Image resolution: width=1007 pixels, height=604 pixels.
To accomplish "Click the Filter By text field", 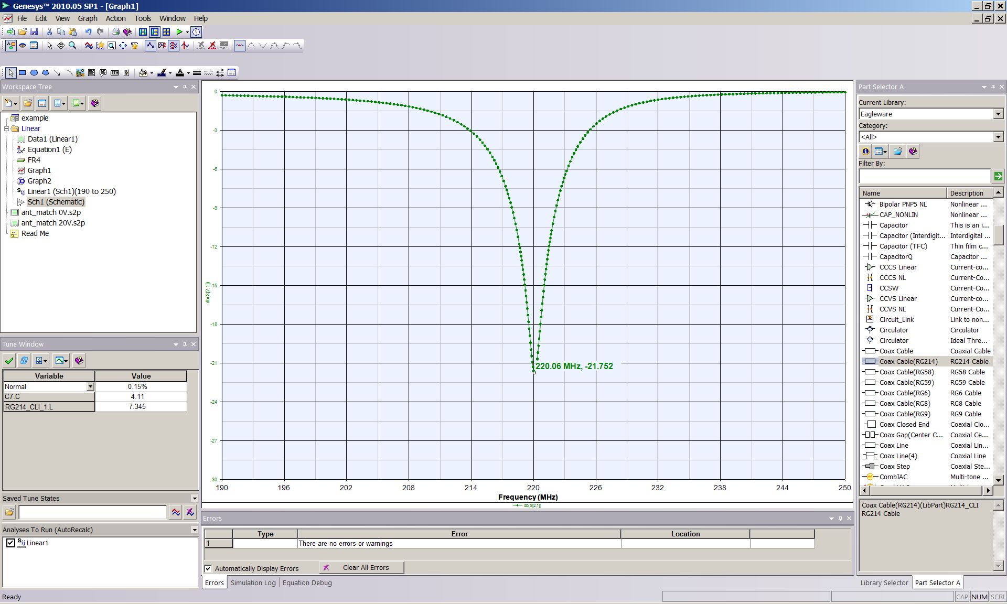I will click(x=924, y=176).
